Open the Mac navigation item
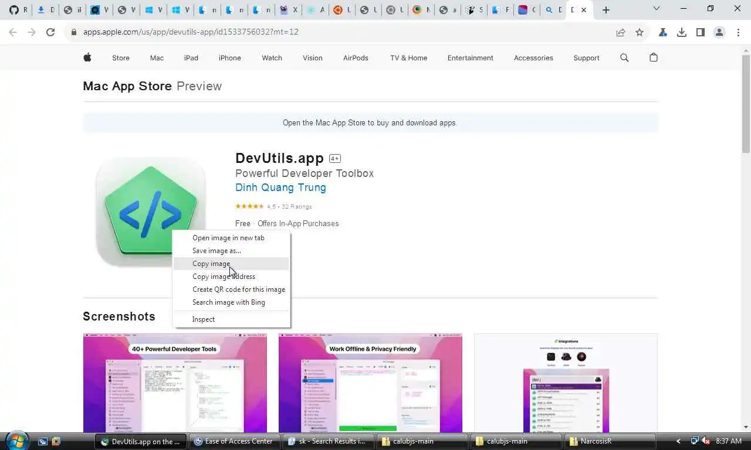 (157, 58)
